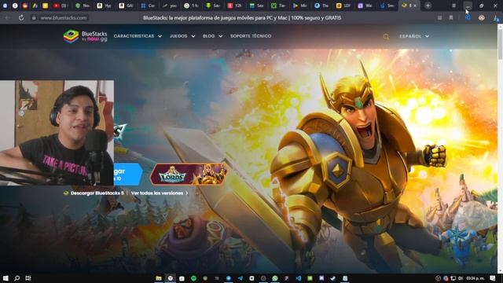Screen dimensions: 503x283
Task: Open File Explorer from the taskbar
Action: point(159,278)
